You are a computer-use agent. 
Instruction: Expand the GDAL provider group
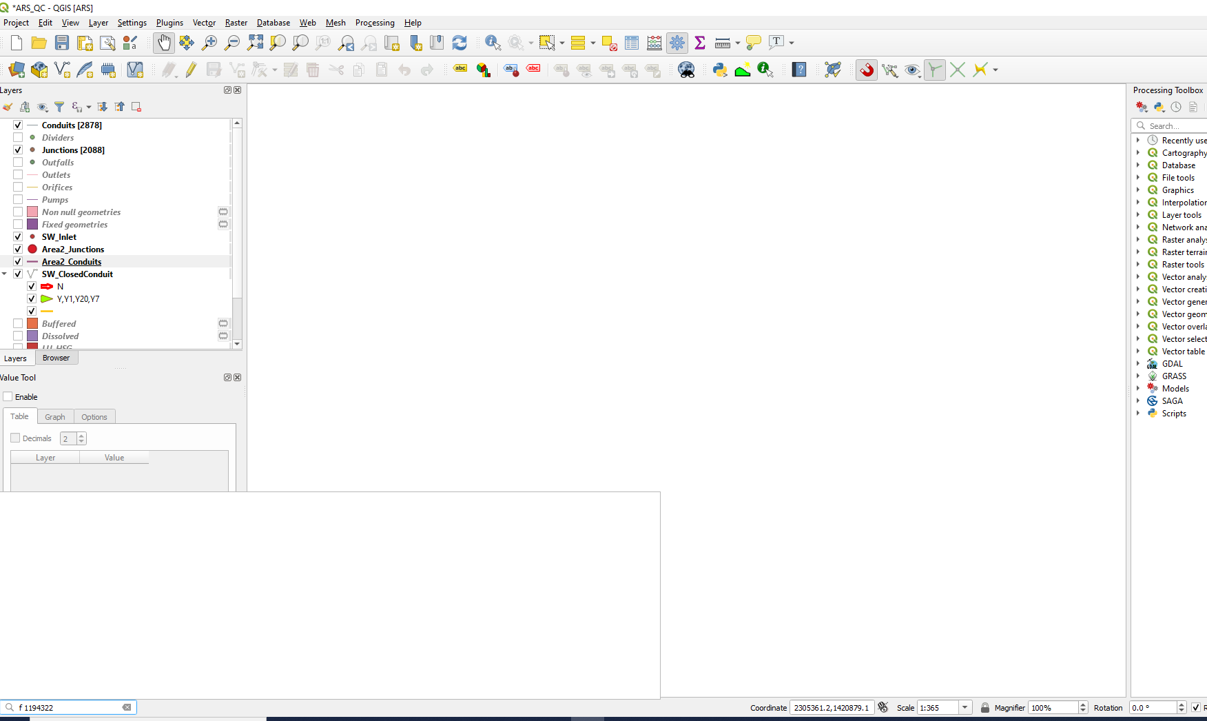tap(1137, 363)
